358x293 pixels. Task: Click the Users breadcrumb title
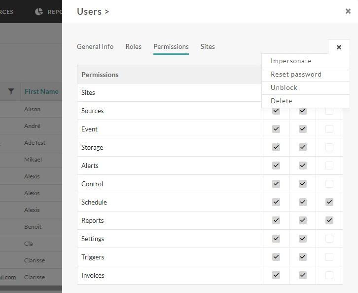tap(89, 11)
